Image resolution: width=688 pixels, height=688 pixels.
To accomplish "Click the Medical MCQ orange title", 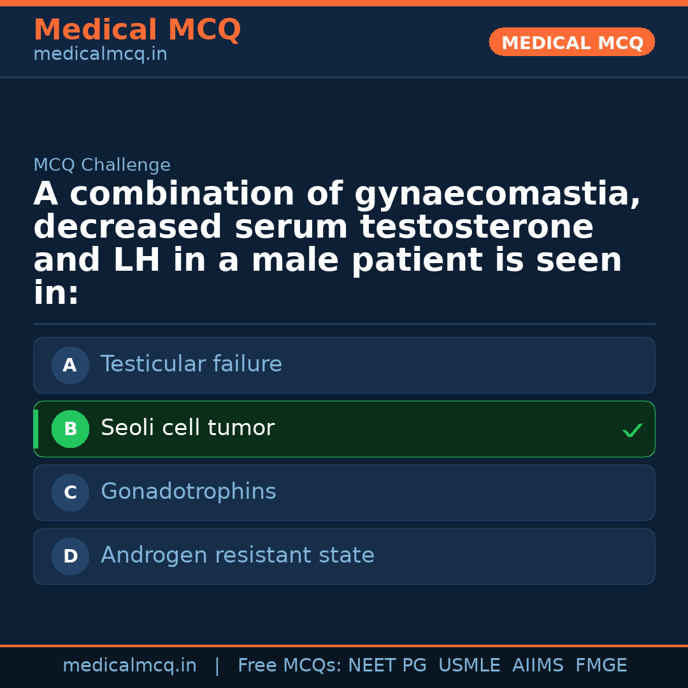I will (x=137, y=30).
